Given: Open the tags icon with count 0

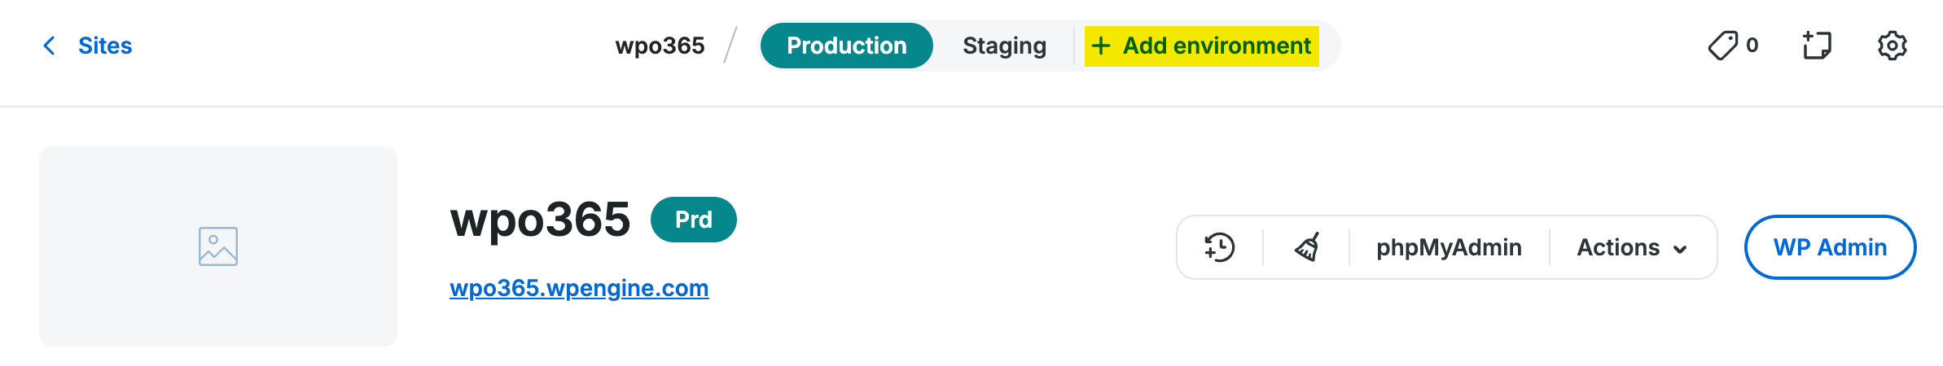Looking at the screenshot, I should point(1733,46).
